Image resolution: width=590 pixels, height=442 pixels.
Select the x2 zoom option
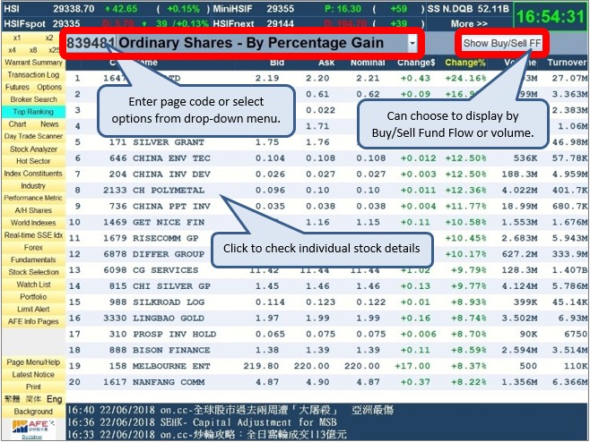(49, 38)
